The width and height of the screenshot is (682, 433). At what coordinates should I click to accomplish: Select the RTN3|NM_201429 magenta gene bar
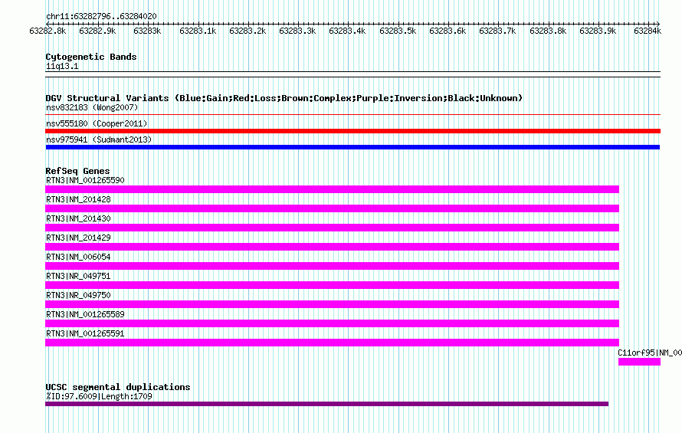pyautogui.click(x=332, y=247)
